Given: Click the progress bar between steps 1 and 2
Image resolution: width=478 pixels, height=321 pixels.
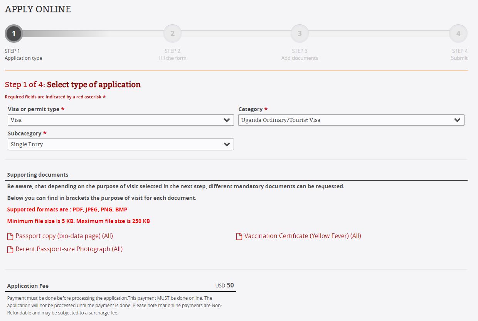Looking at the screenshot, I should click(x=93, y=34).
